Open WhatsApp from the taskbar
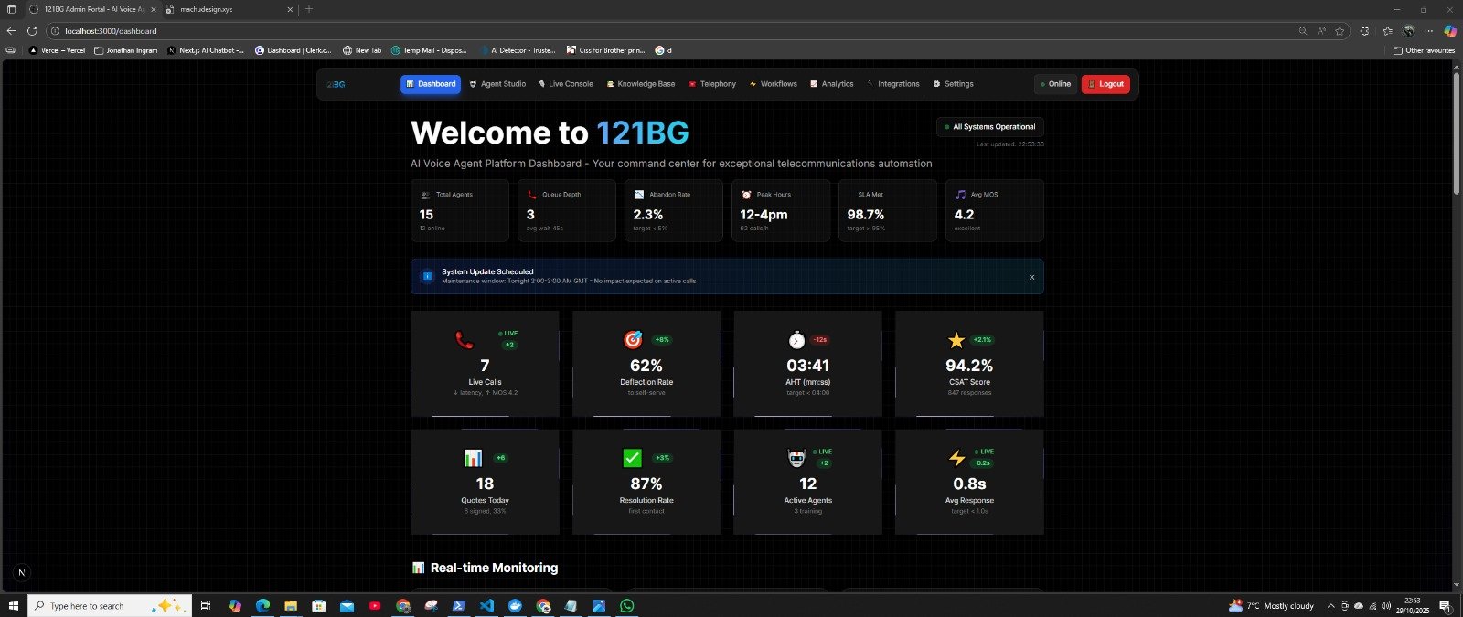The height and width of the screenshot is (617, 1463). [x=626, y=606]
